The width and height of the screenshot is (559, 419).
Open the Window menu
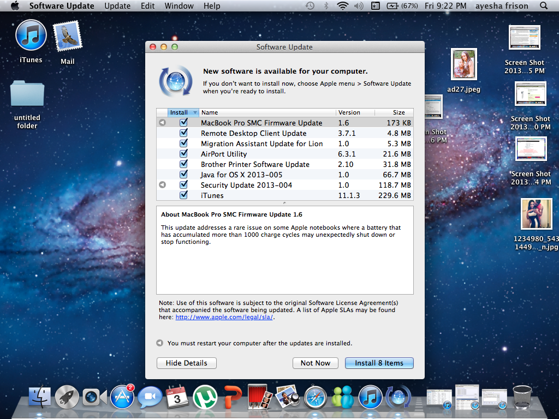(179, 5)
